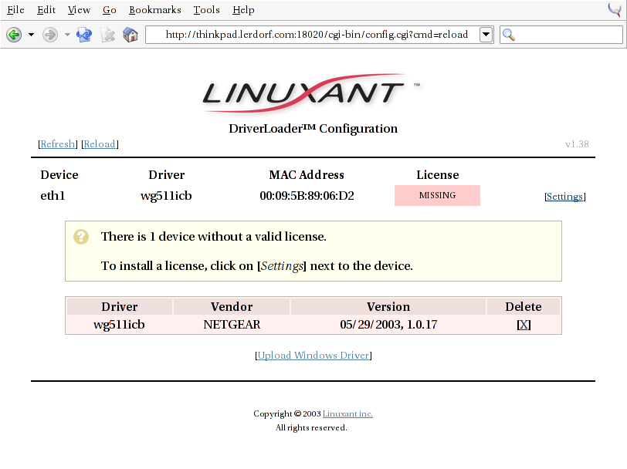Open the Bookmarks menu
The image size is (627, 469).
tap(154, 10)
